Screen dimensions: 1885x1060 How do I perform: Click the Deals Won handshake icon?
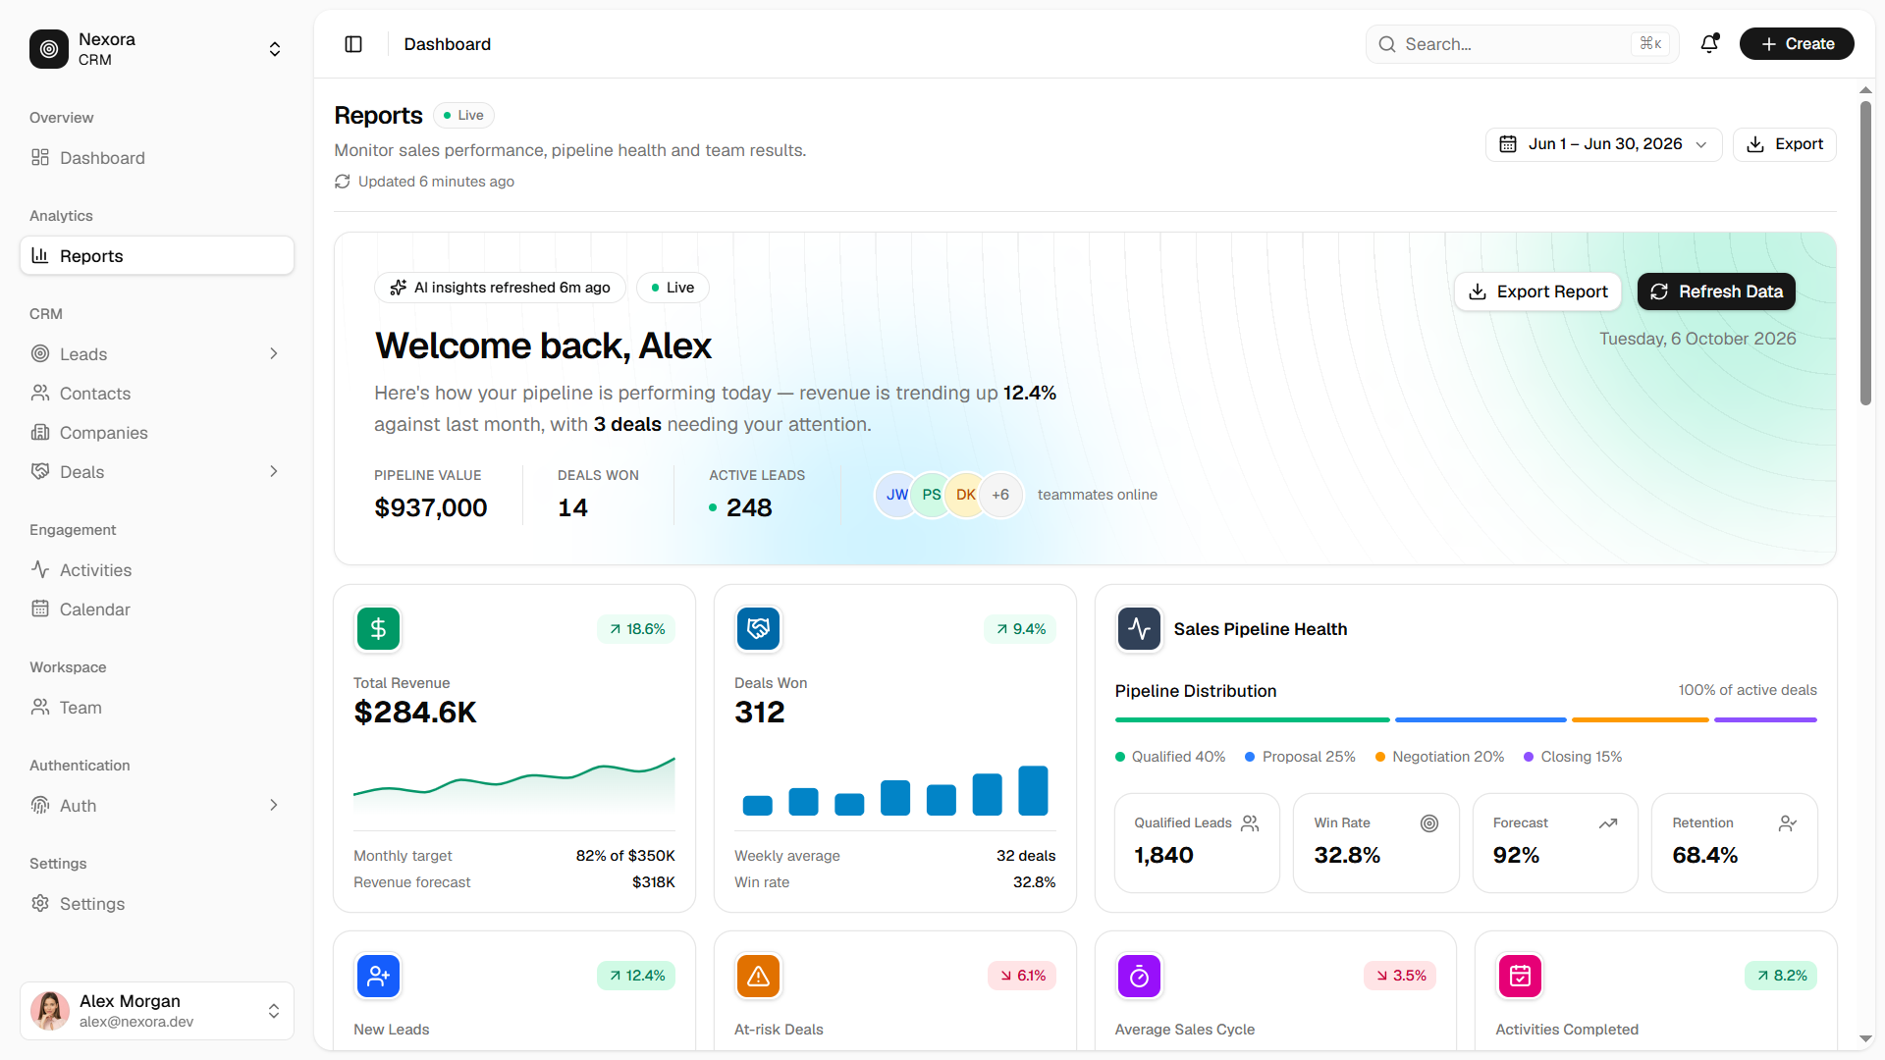click(759, 629)
